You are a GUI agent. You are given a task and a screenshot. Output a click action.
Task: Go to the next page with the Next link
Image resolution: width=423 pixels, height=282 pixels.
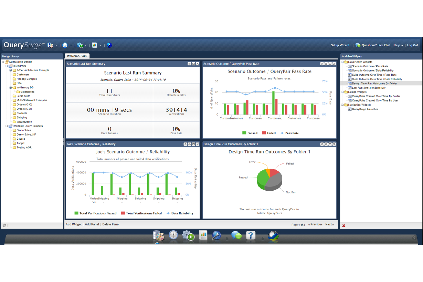coord(329,225)
